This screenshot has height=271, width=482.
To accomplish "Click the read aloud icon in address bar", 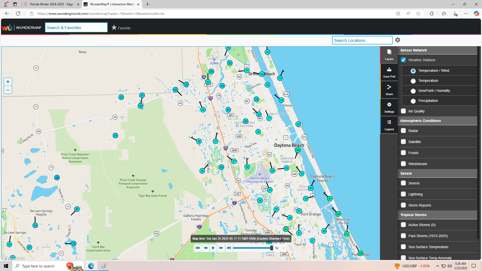I will 408,14.
